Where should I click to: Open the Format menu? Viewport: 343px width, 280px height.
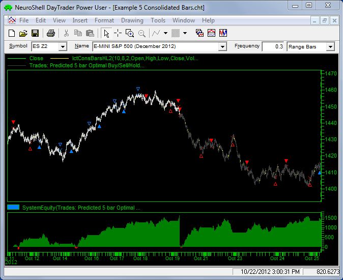(x=104, y=20)
